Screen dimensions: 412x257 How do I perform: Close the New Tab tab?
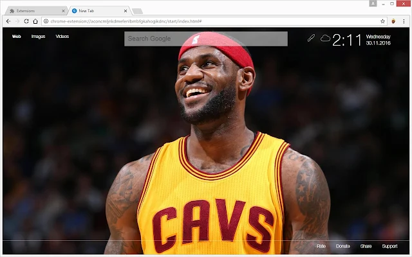click(x=126, y=11)
